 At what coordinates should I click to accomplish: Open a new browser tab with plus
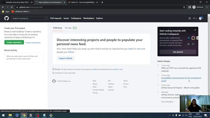click(102, 2)
